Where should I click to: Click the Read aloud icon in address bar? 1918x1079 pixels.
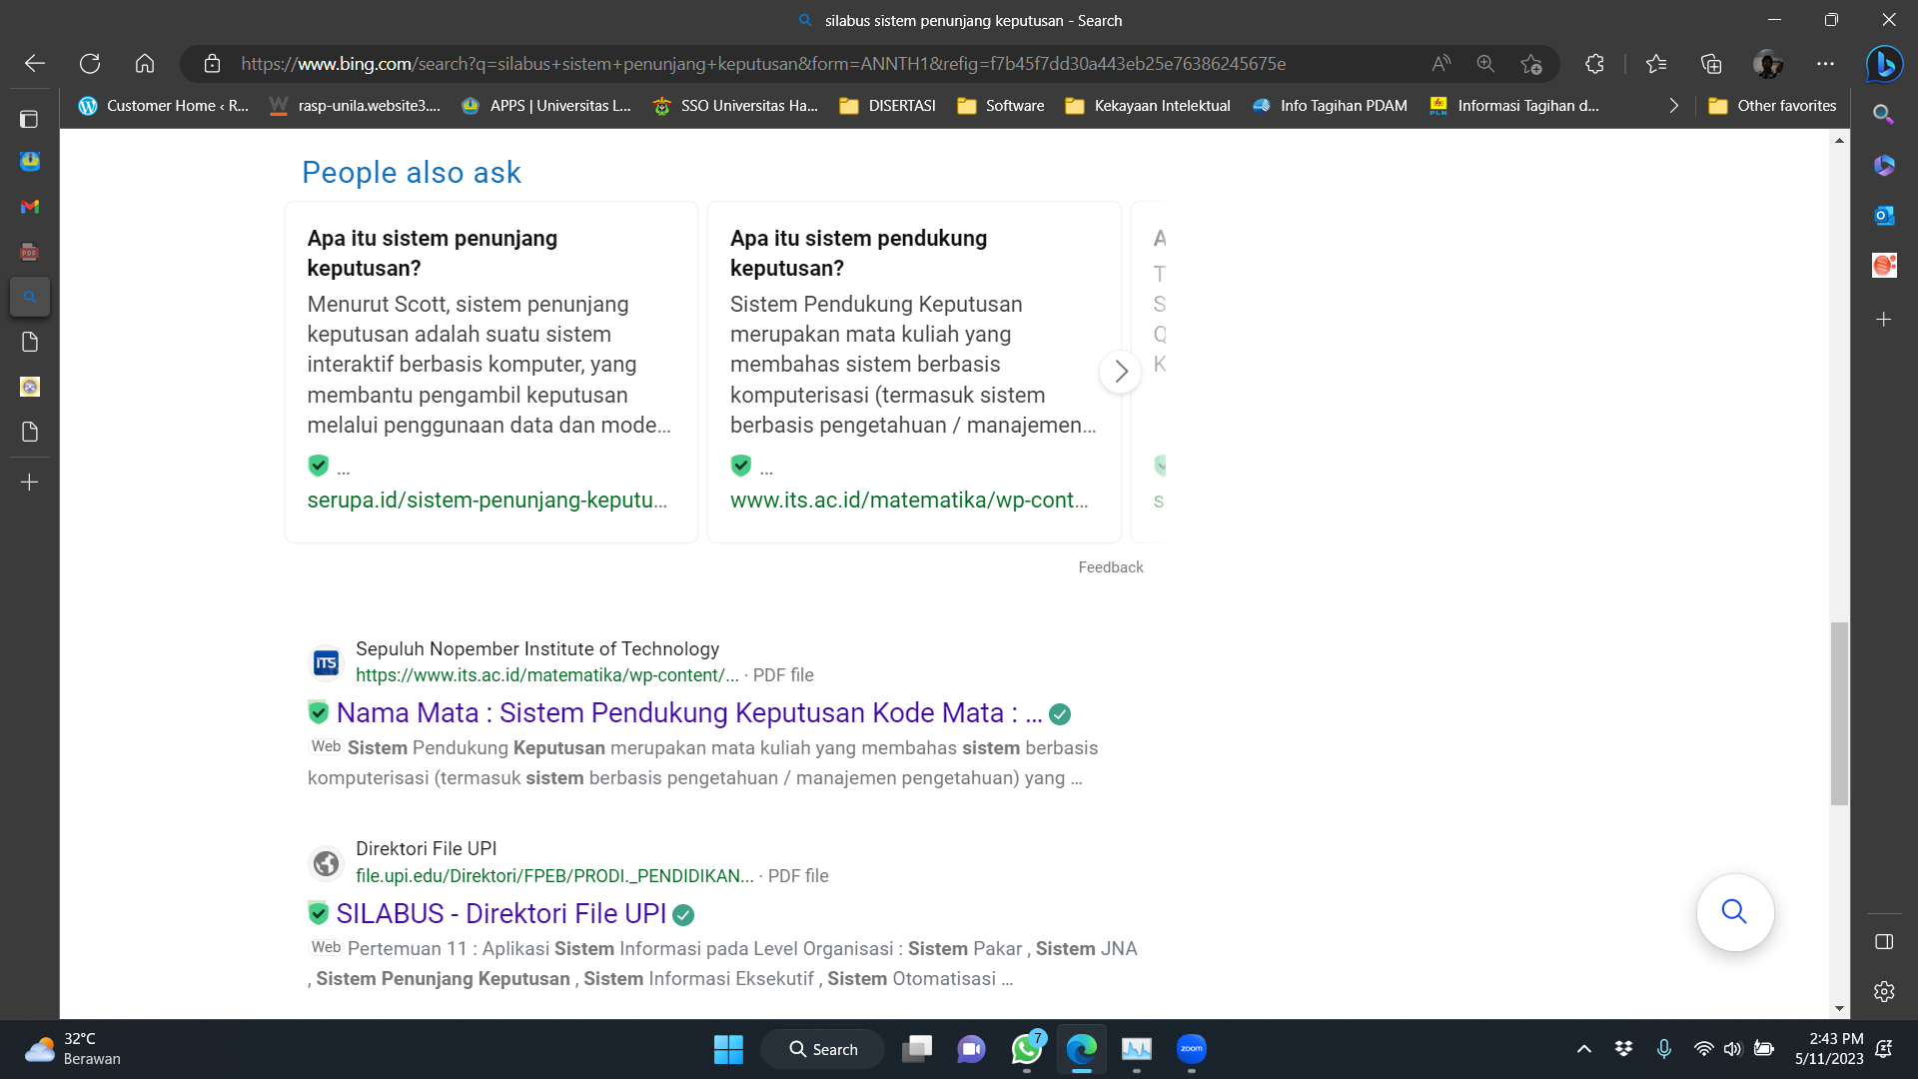1440,64
